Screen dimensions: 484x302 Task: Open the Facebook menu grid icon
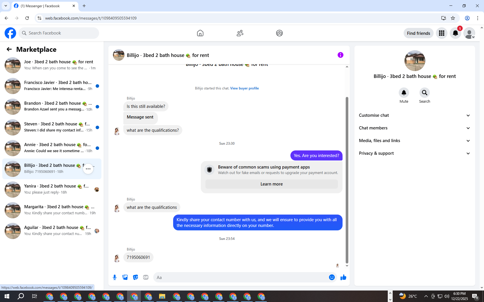coord(442,33)
